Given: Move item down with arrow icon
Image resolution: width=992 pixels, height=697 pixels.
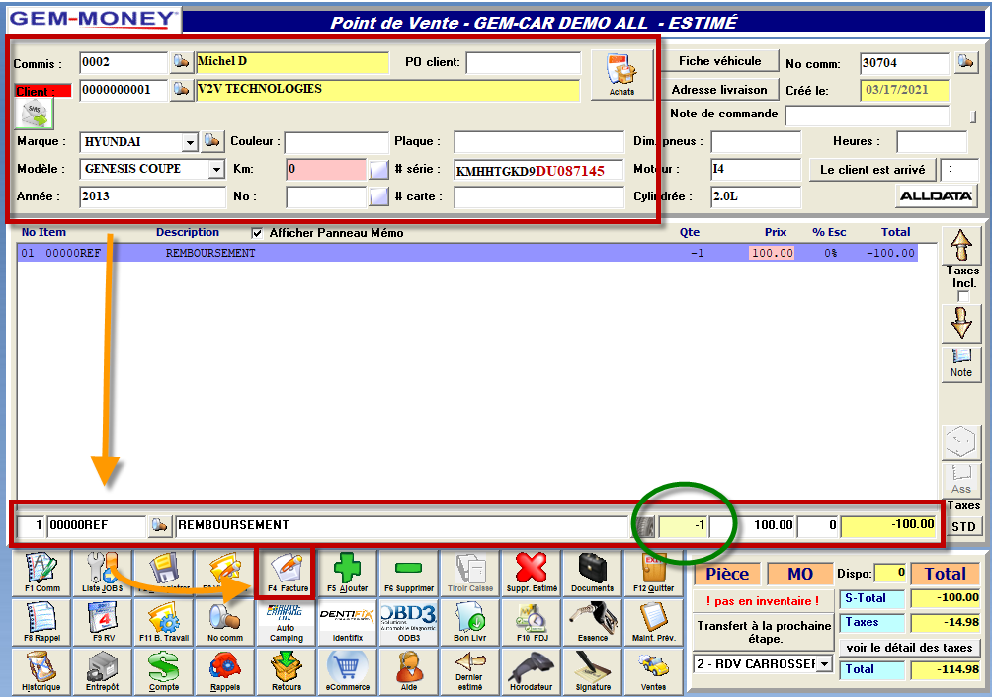Looking at the screenshot, I should click(x=961, y=323).
